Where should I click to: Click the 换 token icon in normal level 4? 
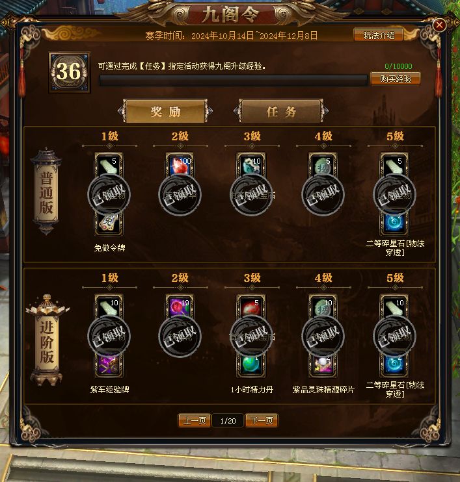pyautogui.click(x=323, y=166)
